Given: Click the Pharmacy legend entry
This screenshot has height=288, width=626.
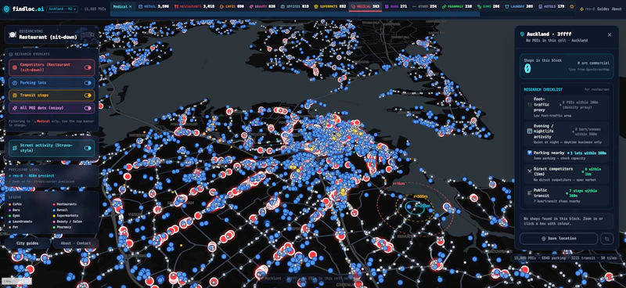Looking at the screenshot, I should (x=63, y=227).
